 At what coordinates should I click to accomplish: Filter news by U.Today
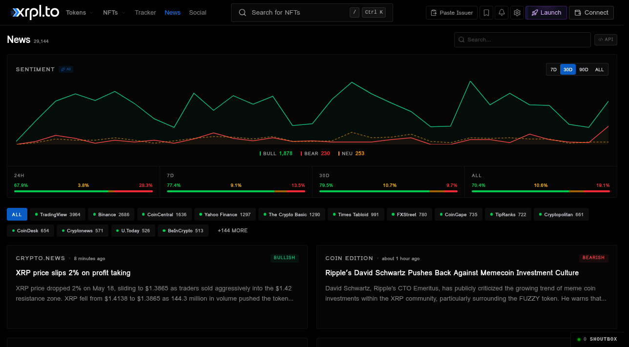133,230
